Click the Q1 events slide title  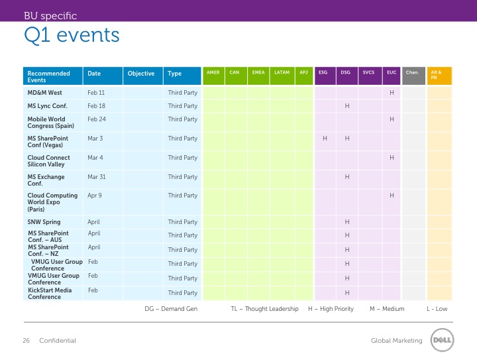[72, 35]
